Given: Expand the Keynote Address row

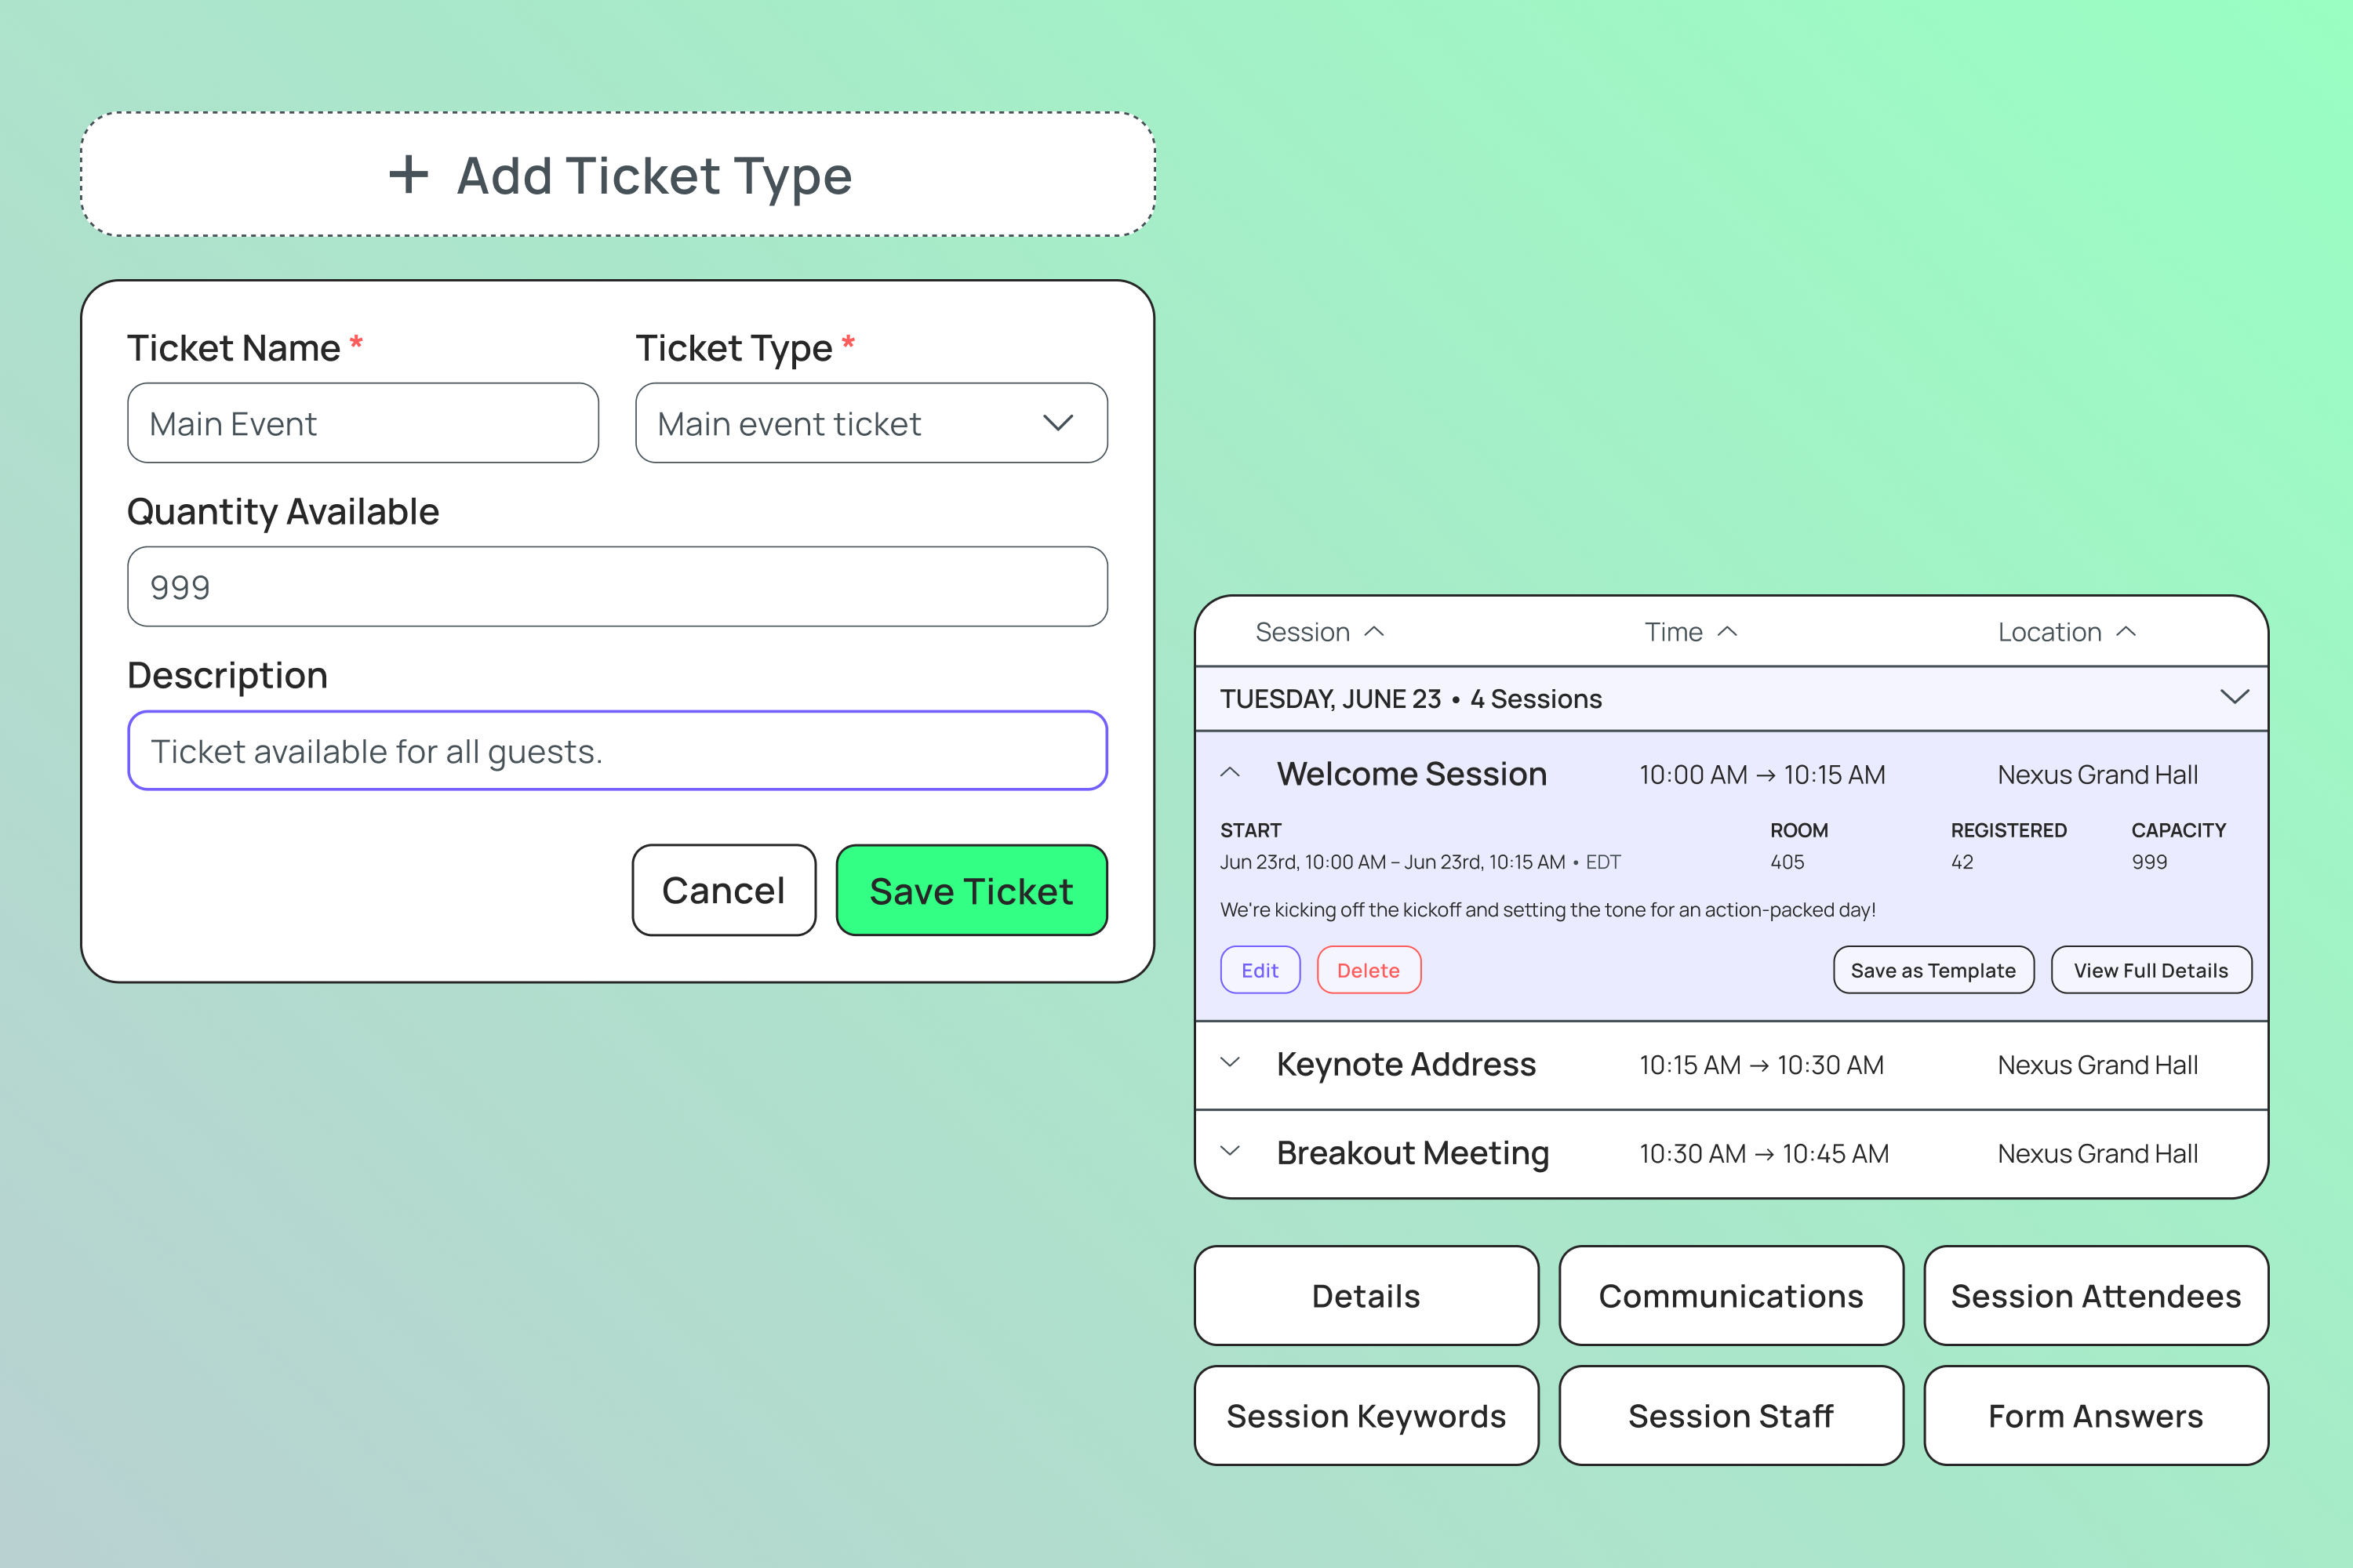Looking at the screenshot, I should coord(1231,1062).
